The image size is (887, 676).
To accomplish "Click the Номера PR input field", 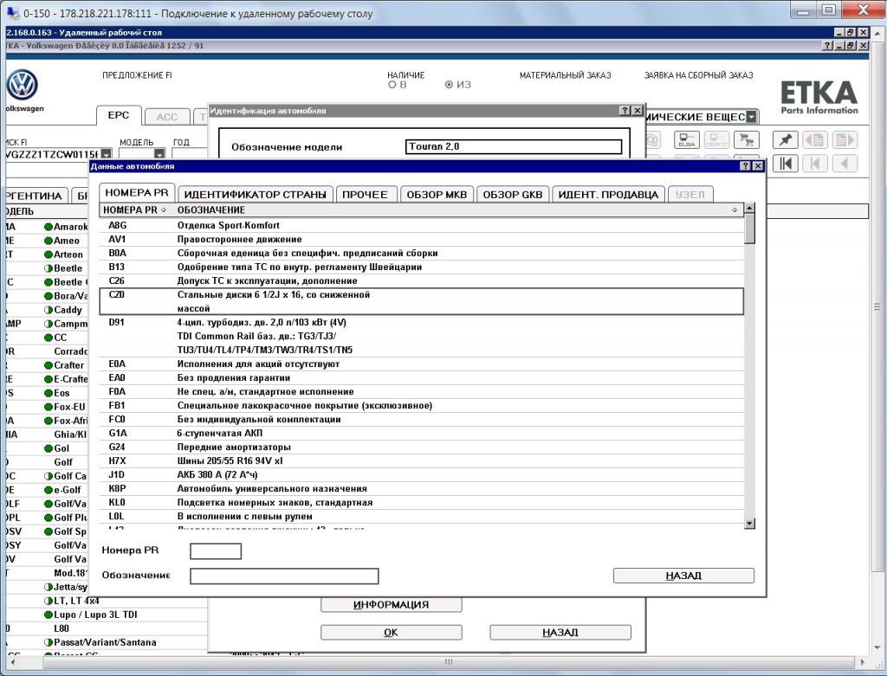I will 216,551.
